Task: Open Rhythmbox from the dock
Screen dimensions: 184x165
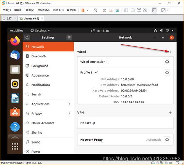Action: pyautogui.click(x=15, y=84)
